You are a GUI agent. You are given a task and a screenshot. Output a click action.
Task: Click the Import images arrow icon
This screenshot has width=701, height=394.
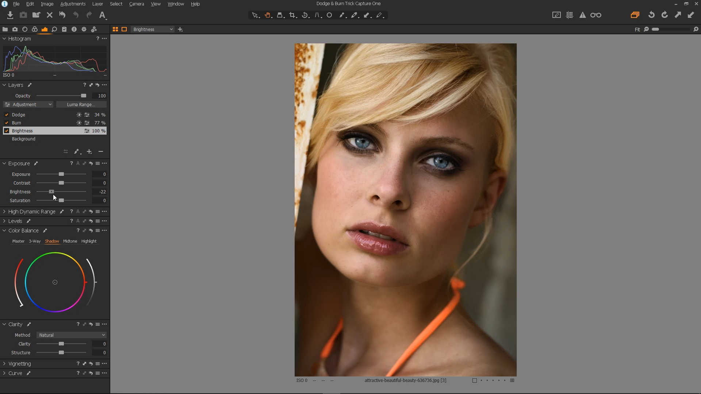(10, 15)
